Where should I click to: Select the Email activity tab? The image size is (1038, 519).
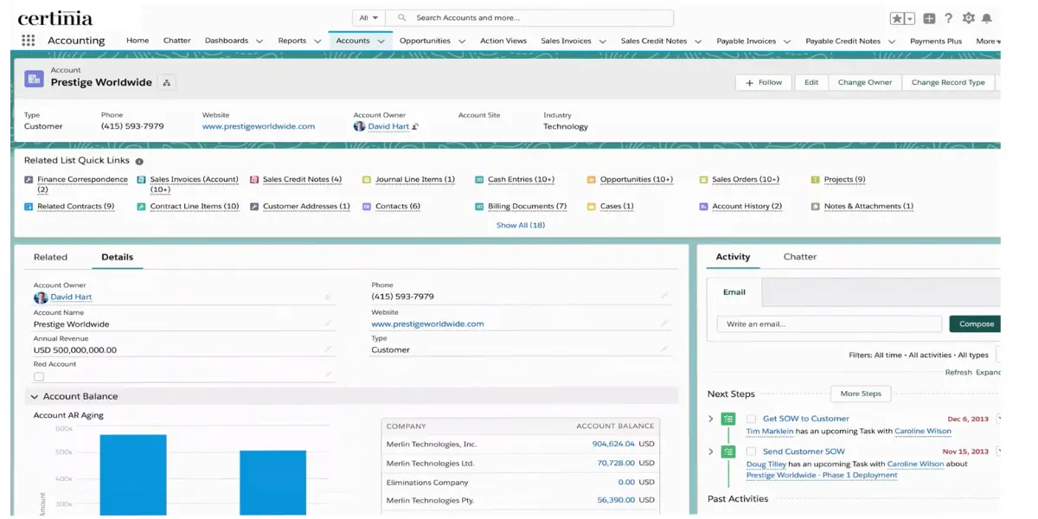[x=734, y=292]
